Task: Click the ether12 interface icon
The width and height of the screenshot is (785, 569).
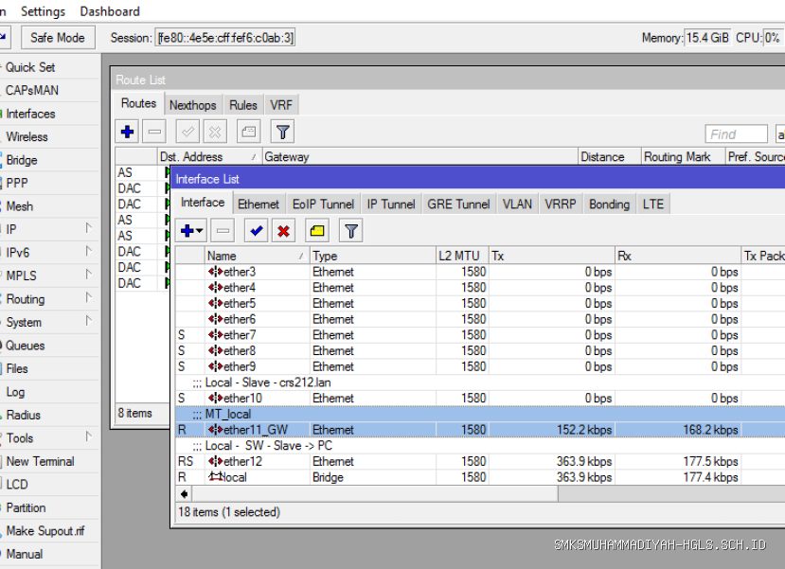Action: (215, 461)
